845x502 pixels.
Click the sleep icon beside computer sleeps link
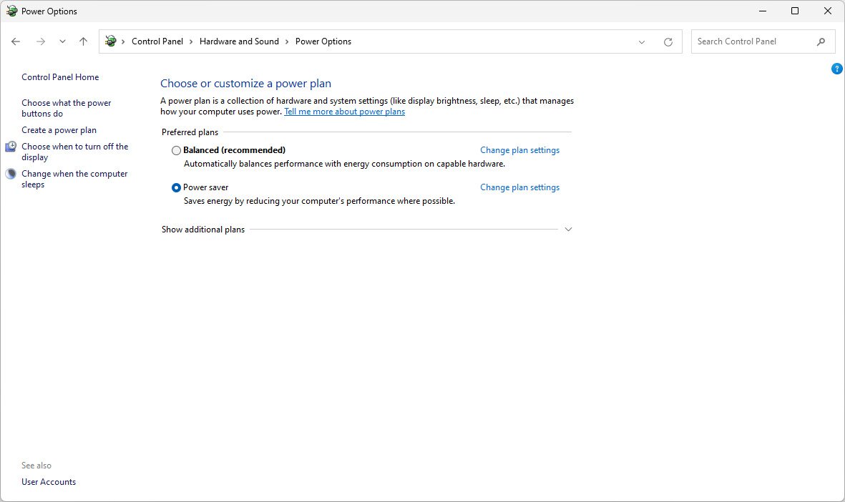(x=11, y=173)
